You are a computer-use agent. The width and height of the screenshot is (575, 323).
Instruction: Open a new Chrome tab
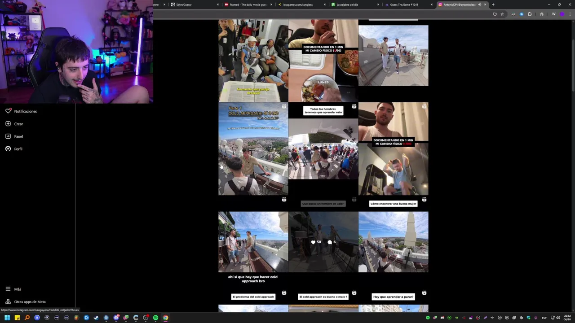coord(493,4)
